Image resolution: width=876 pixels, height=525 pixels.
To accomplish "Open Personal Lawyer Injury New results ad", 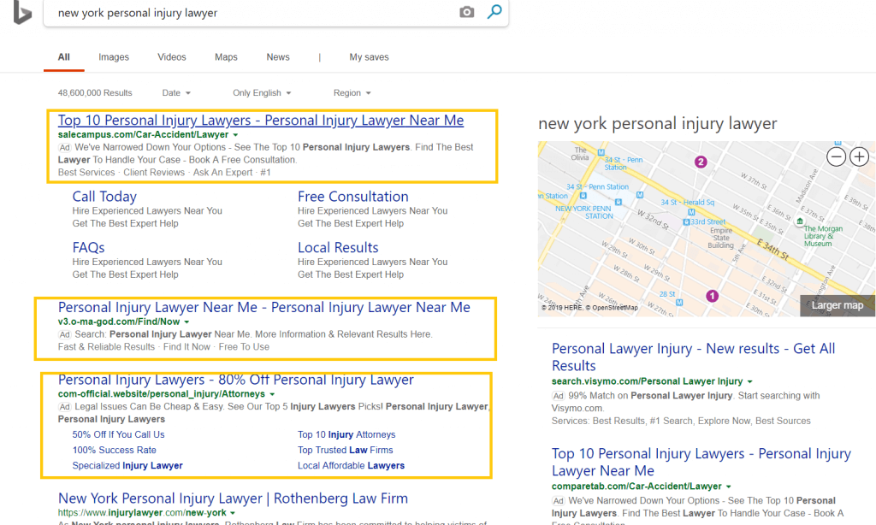I will tap(693, 357).
